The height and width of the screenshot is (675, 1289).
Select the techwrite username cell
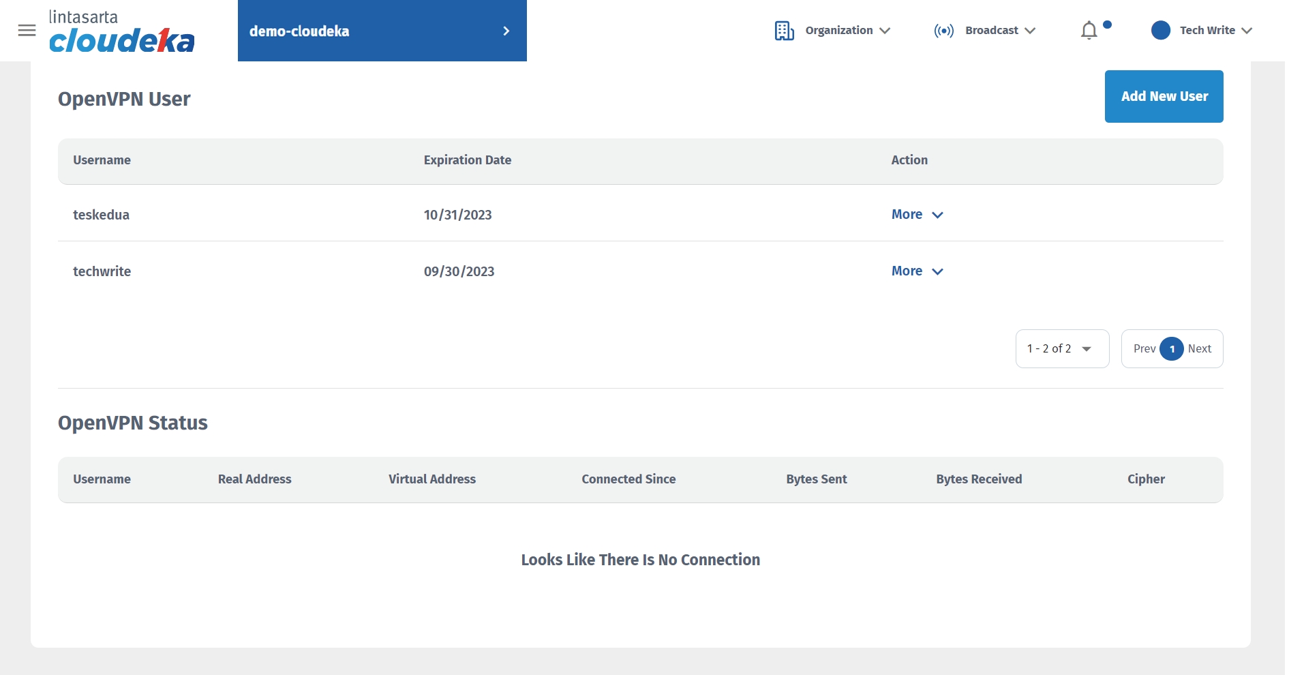click(102, 271)
